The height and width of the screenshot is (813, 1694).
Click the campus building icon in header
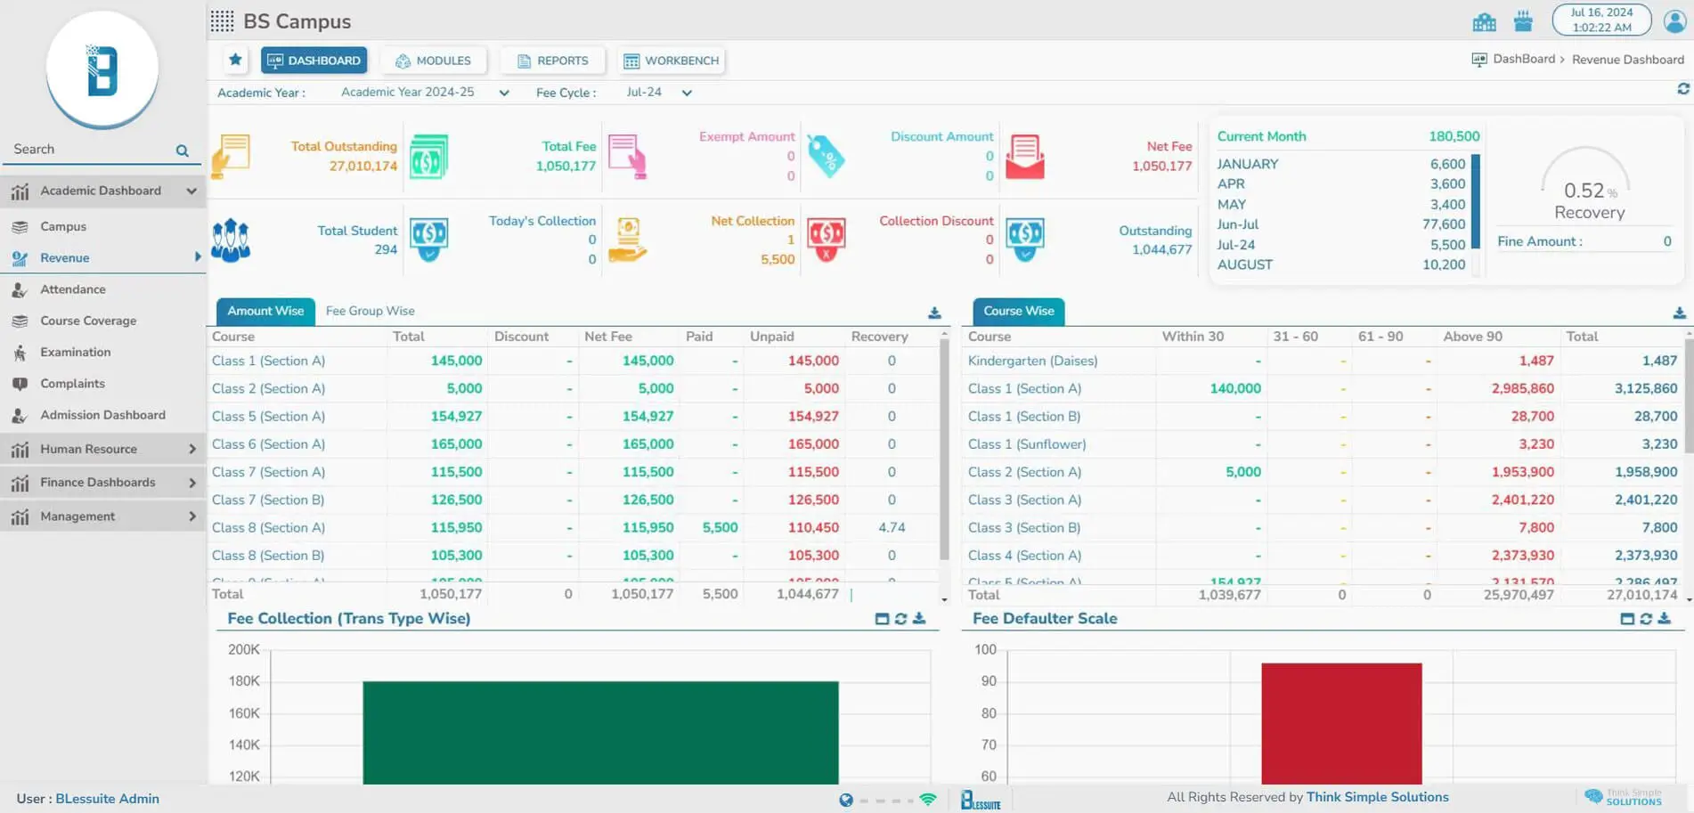tap(1484, 21)
